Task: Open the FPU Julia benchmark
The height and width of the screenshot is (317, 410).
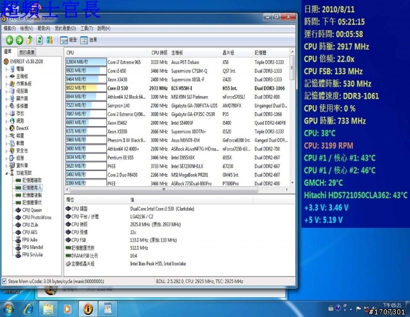Action: click(x=26, y=240)
